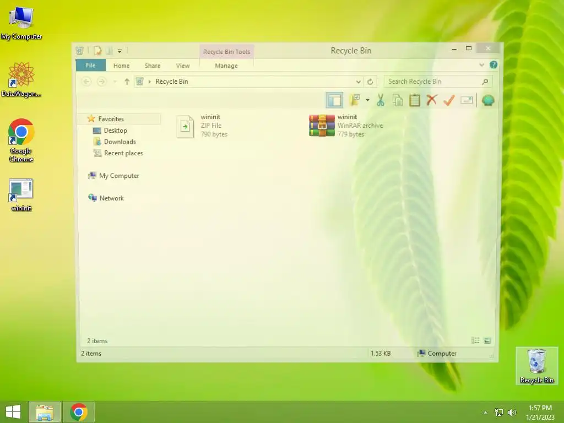Select the Recycle Bin desktop icon

pos(536,366)
